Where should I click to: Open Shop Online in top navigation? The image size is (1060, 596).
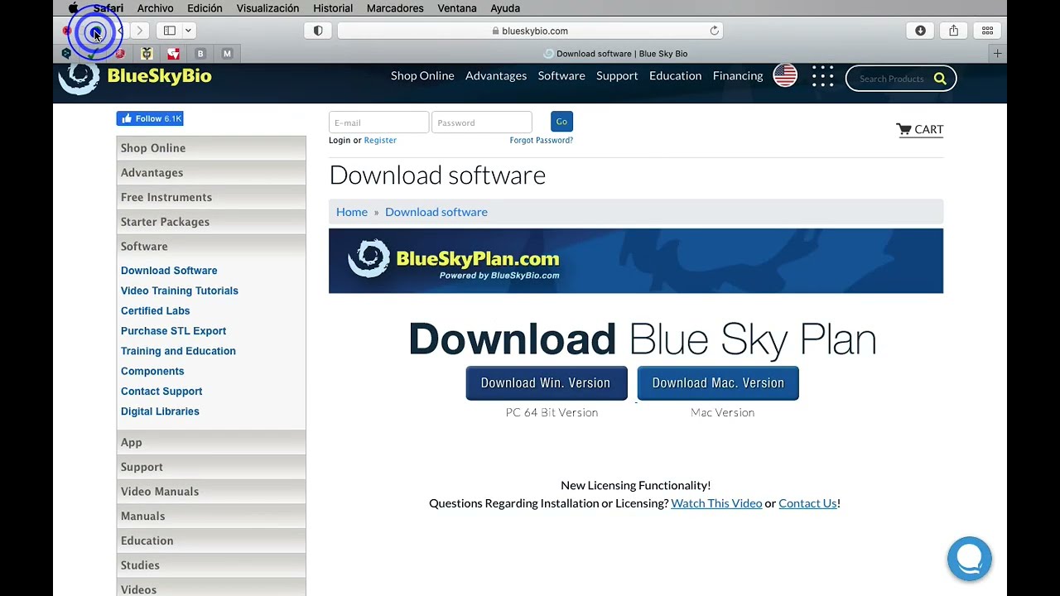tap(422, 75)
